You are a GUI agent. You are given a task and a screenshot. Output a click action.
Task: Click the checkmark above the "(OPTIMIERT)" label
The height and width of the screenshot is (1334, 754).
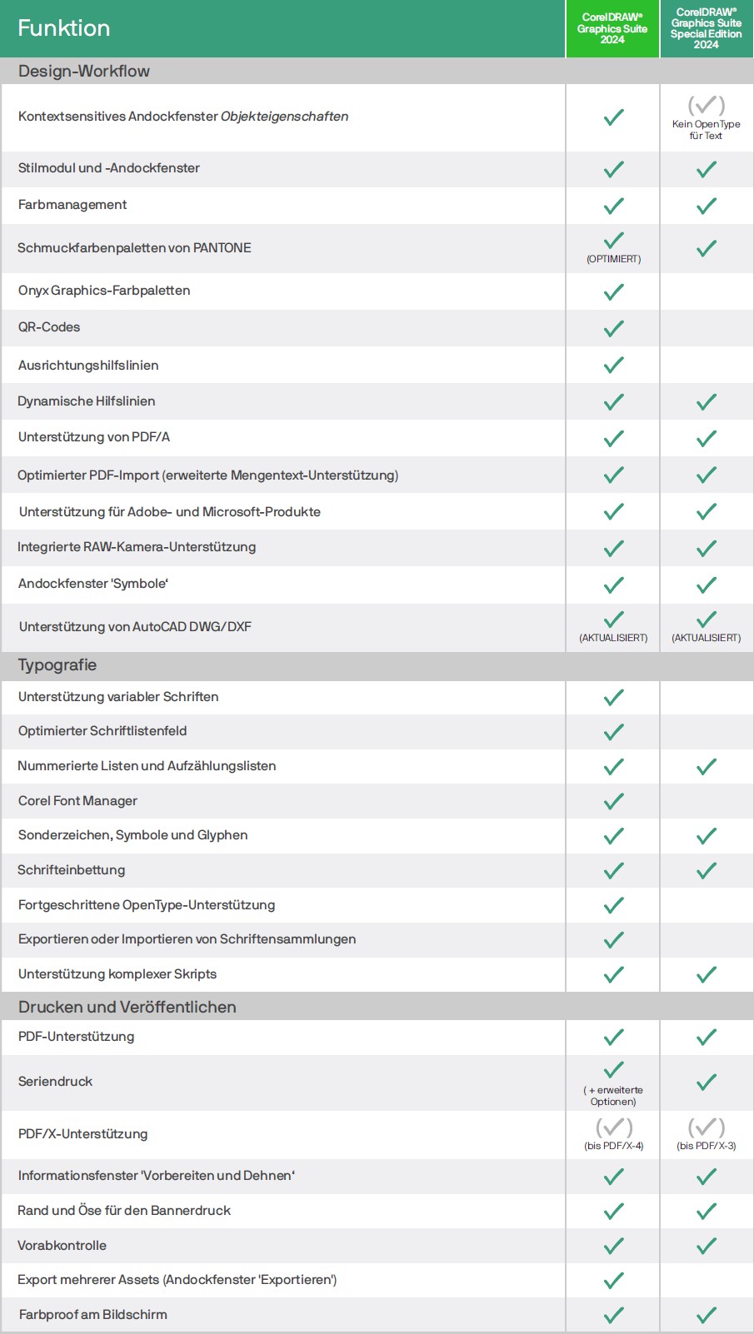[x=613, y=241]
